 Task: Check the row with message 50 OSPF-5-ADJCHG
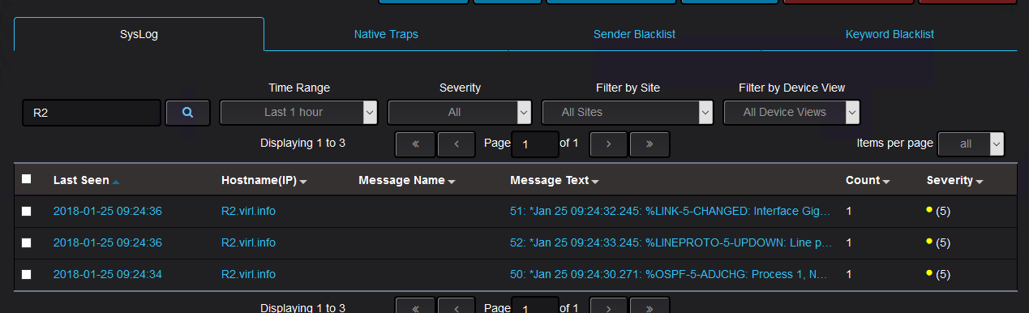click(27, 274)
